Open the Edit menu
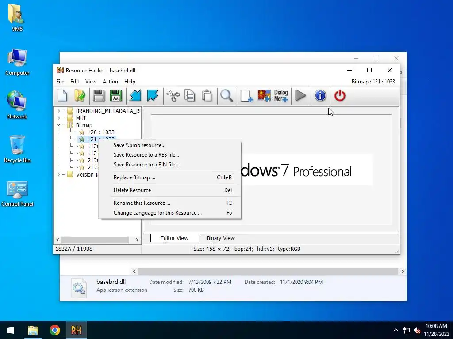 coord(74,82)
